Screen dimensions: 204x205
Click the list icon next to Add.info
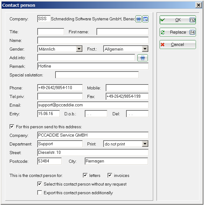tap(142, 58)
